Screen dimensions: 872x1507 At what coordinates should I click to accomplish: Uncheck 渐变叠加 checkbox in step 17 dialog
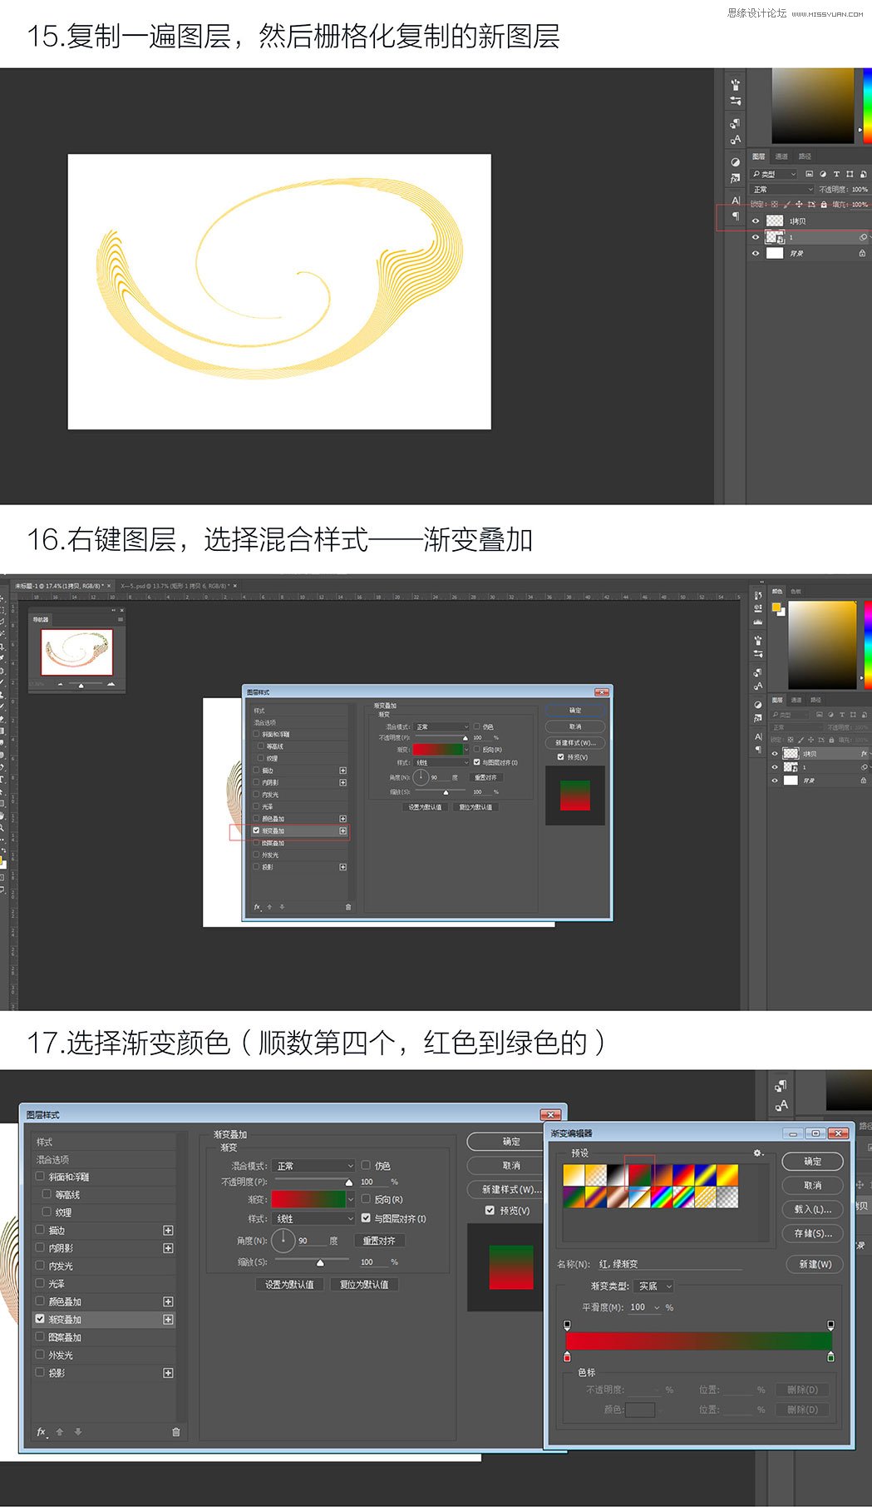(x=40, y=1319)
